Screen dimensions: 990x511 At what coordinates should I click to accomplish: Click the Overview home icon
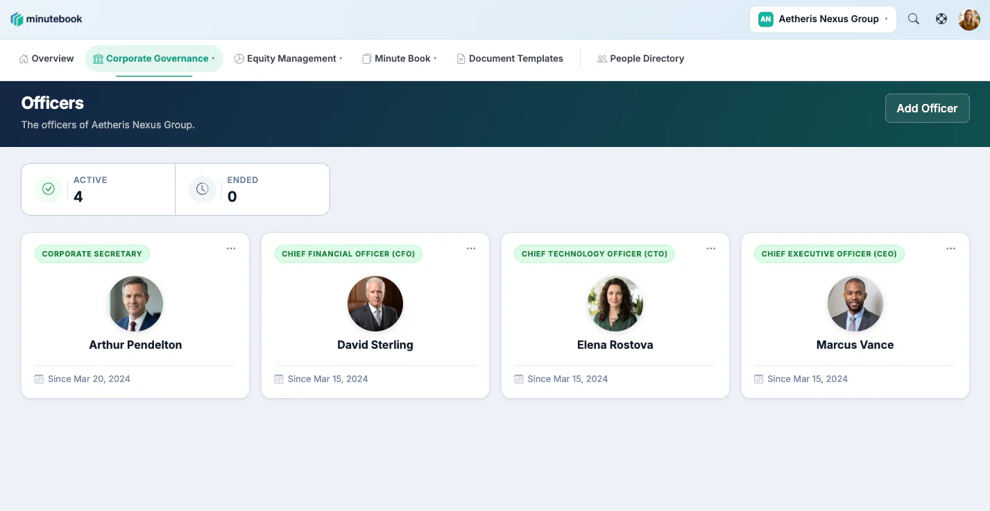24,59
